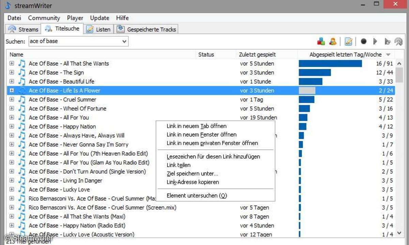Click the notepad with pencil toolbar icon
This screenshot has width=409, height=245.
coord(348,42)
